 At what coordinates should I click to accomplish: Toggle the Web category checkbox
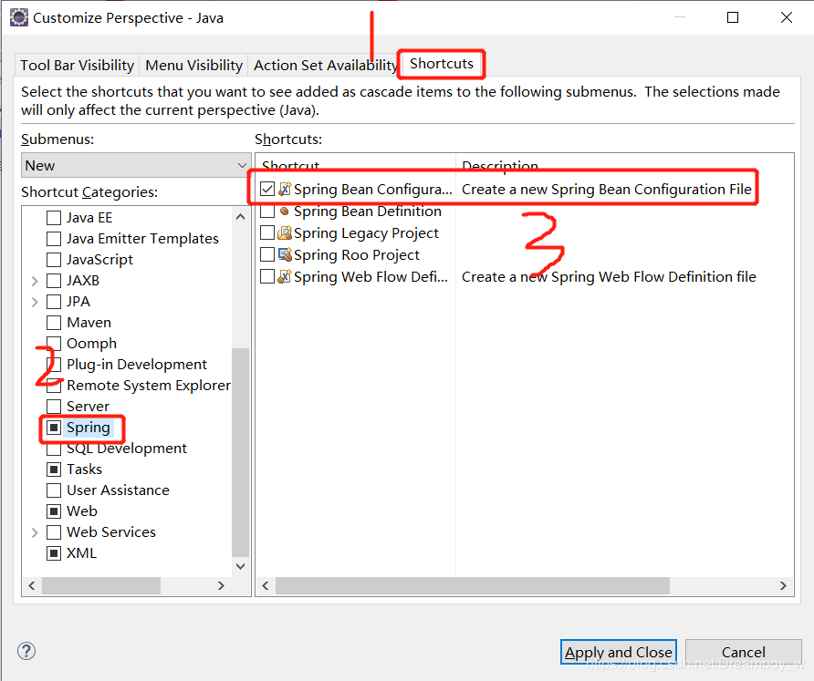[54, 511]
